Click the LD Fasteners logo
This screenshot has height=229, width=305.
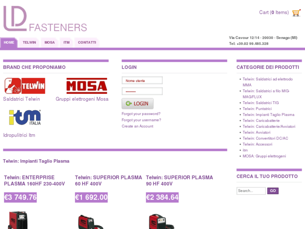45,19
